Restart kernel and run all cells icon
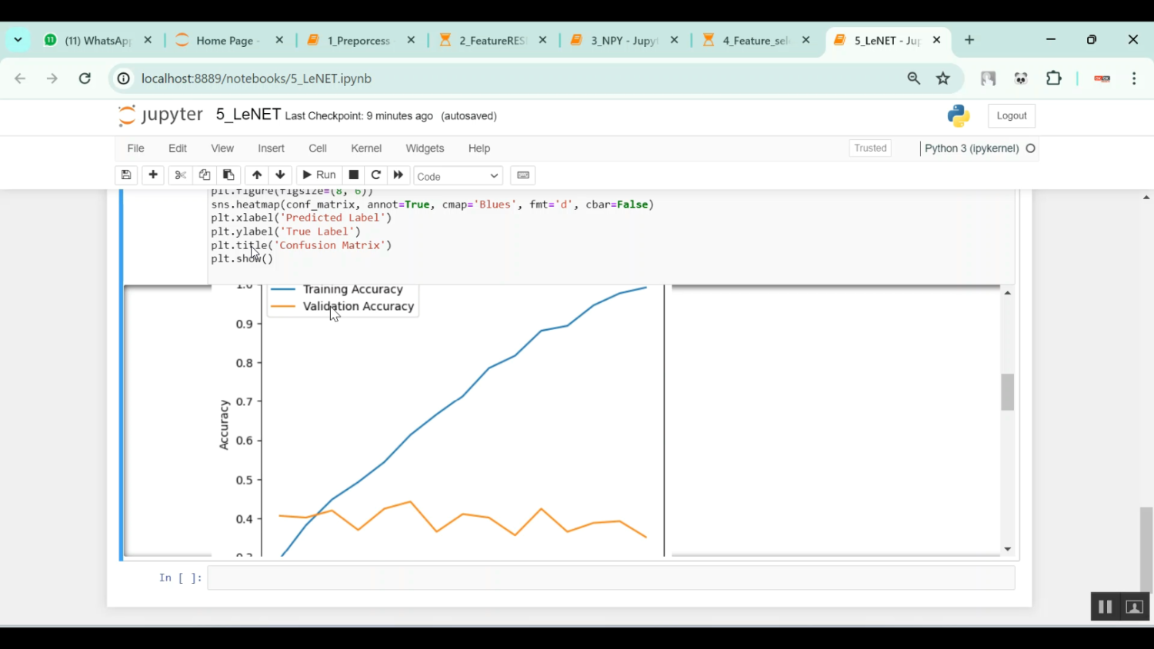The height and width of the screenshot is (649, 1154). coord(399,175)
